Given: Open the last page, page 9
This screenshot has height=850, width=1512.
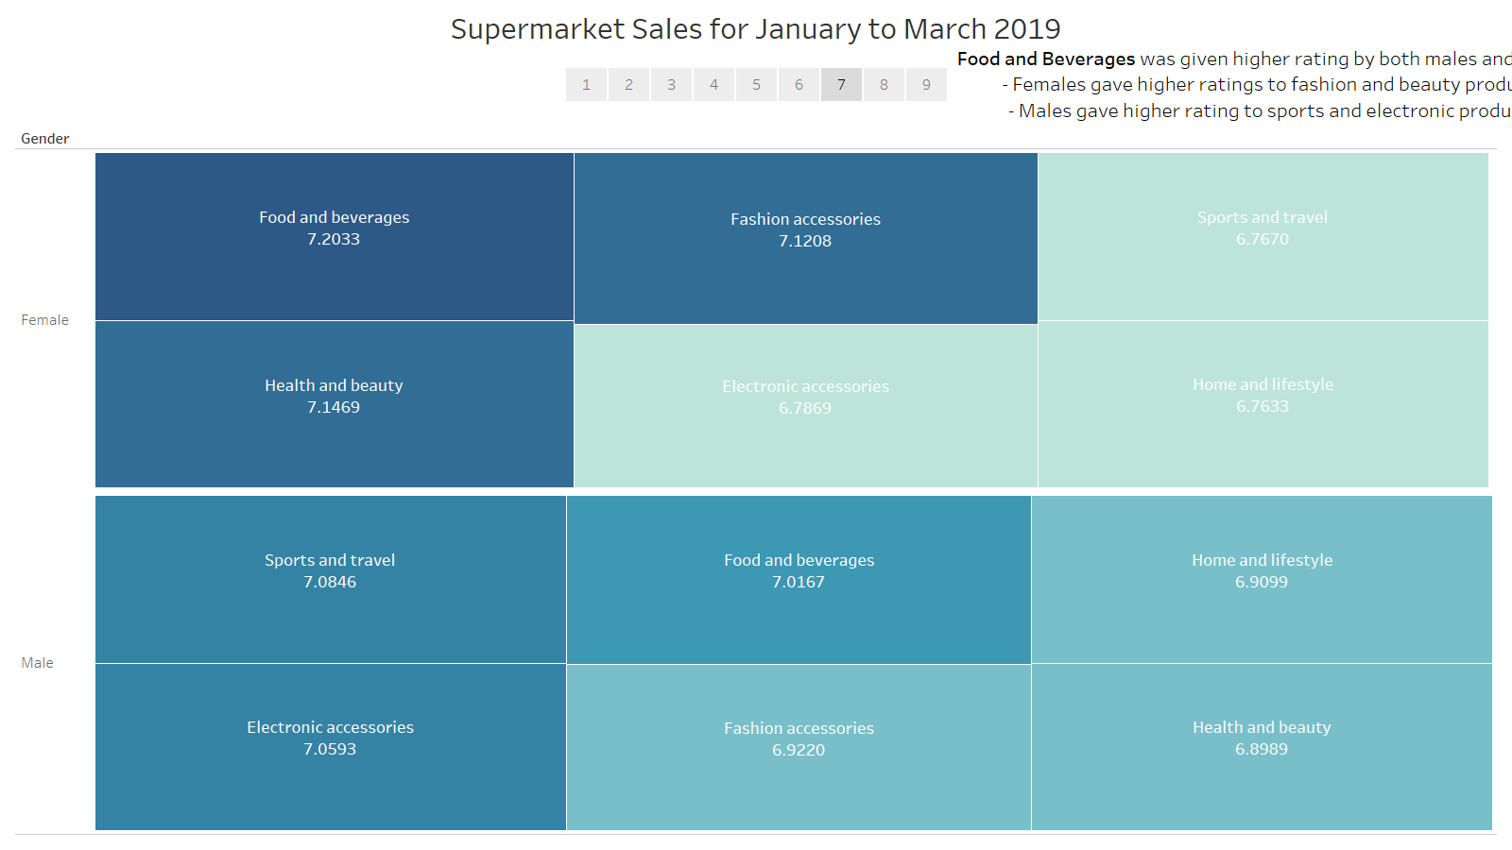Looking at the screenshot, I should tap(926, 84).
